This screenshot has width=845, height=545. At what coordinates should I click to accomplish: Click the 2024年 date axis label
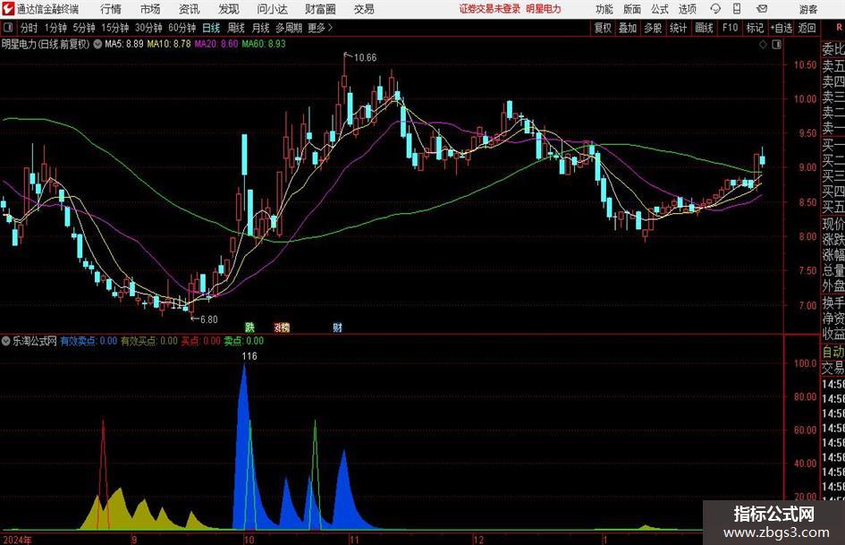tap(17, 540)
